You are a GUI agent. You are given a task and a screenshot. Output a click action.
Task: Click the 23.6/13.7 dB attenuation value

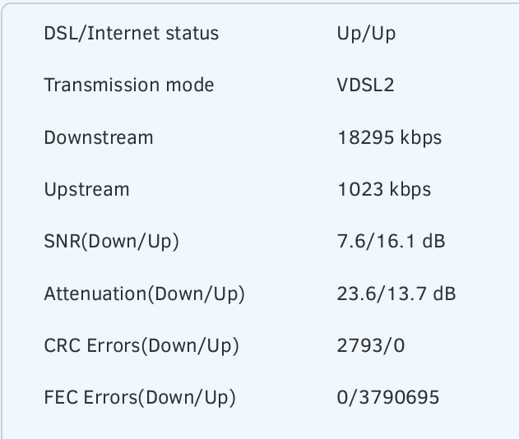(x=396, y=293)
